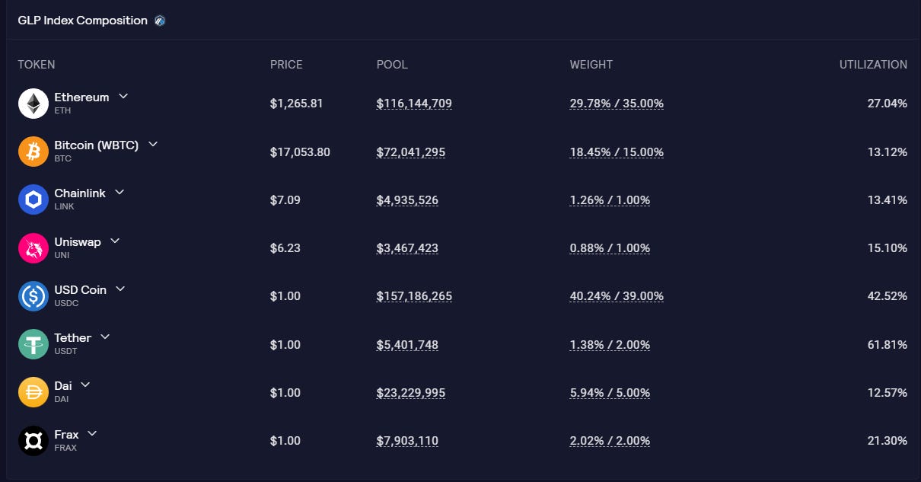Click the Bitcoin weight percentage link
Viewport: 921px width, 482px height.
[617, 152]
